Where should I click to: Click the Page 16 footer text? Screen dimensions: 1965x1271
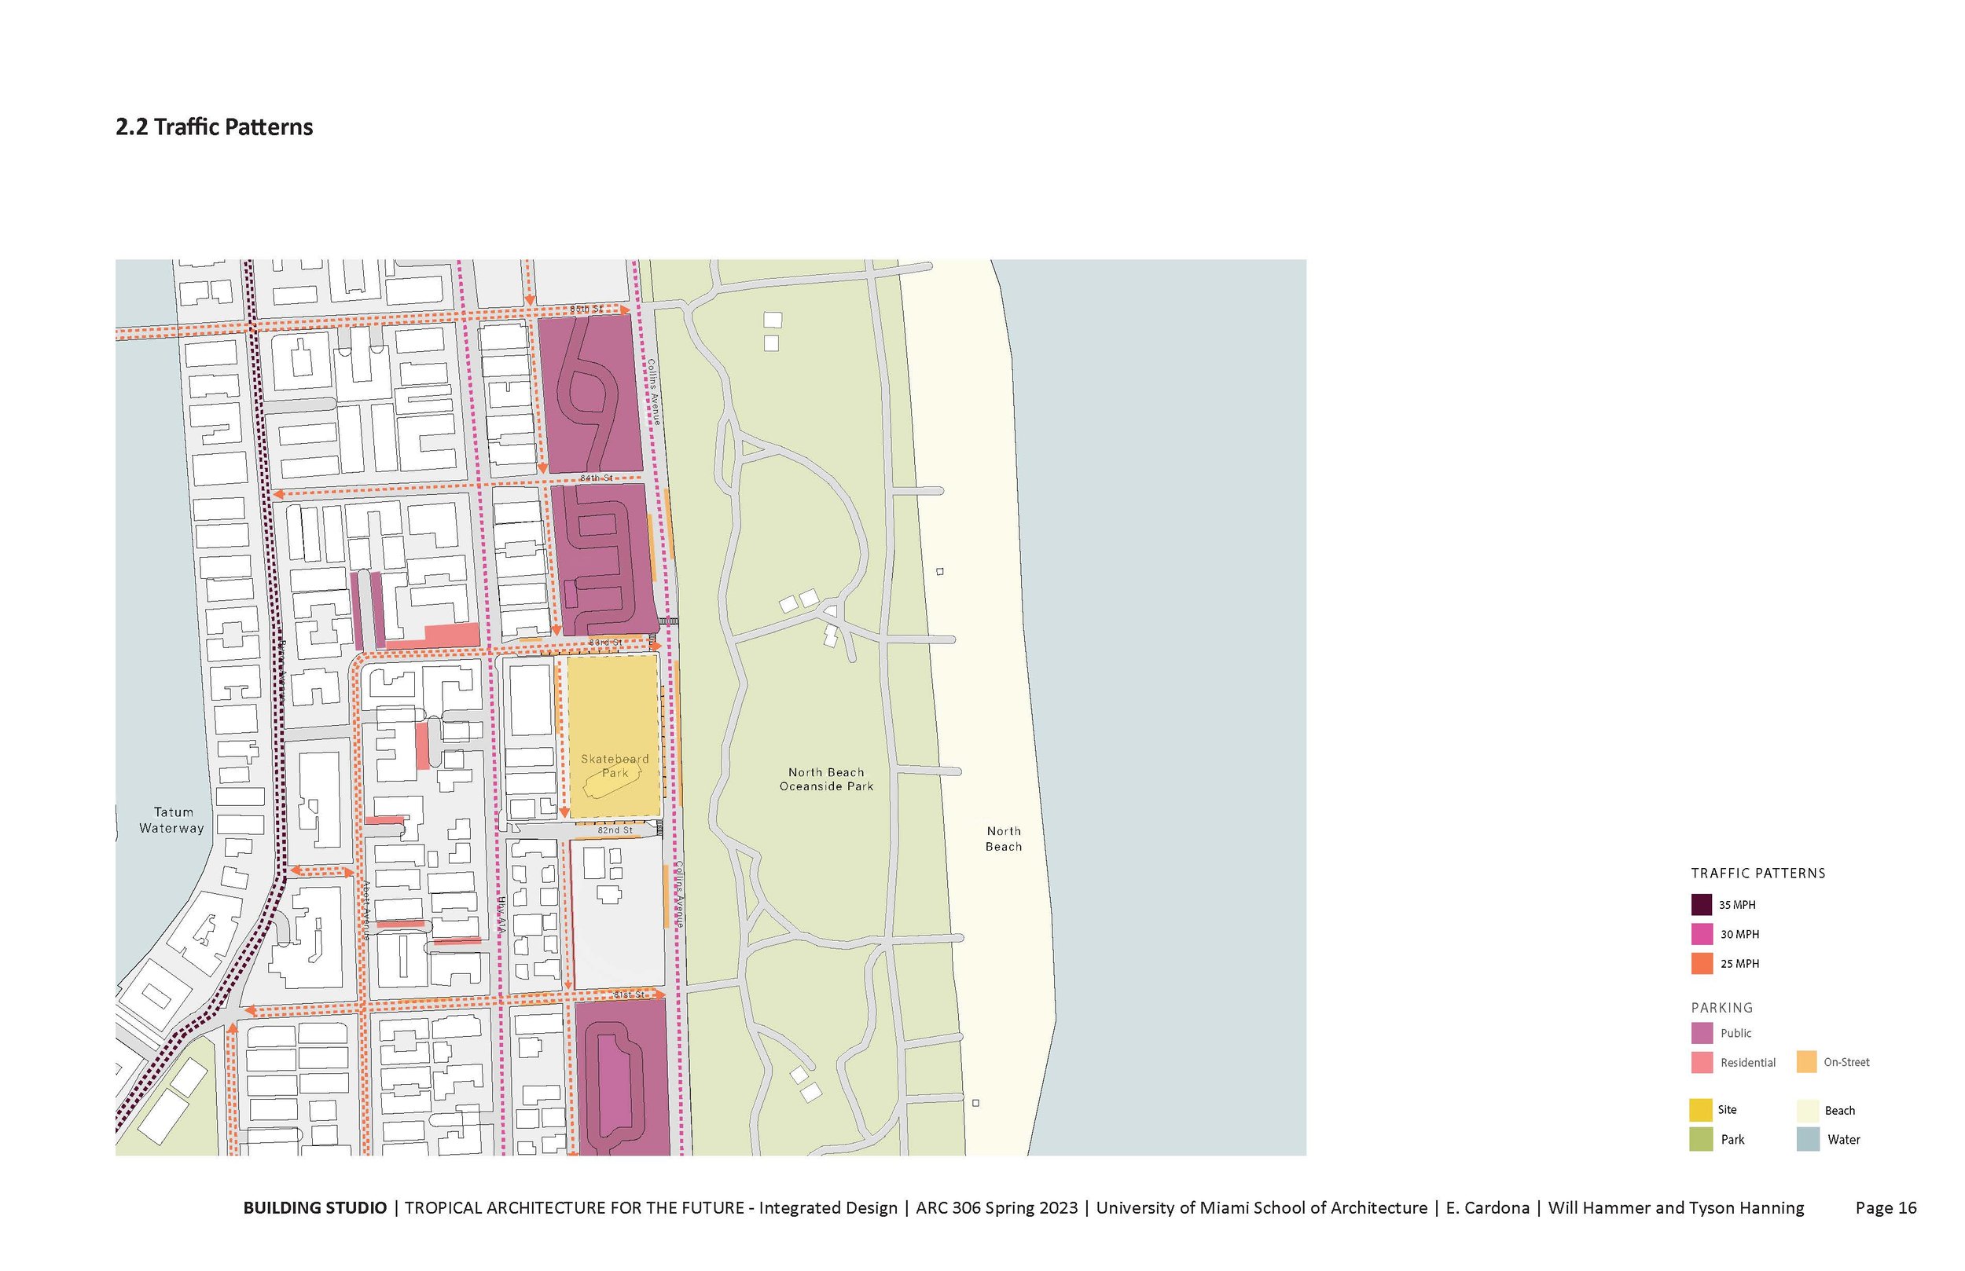tap(1886, 1207)
